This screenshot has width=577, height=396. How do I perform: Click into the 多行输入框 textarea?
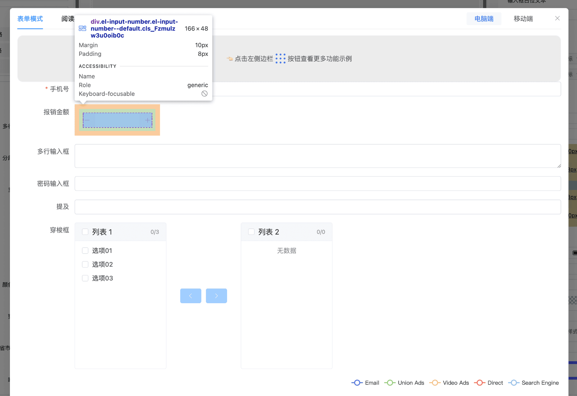pos(317,156)
